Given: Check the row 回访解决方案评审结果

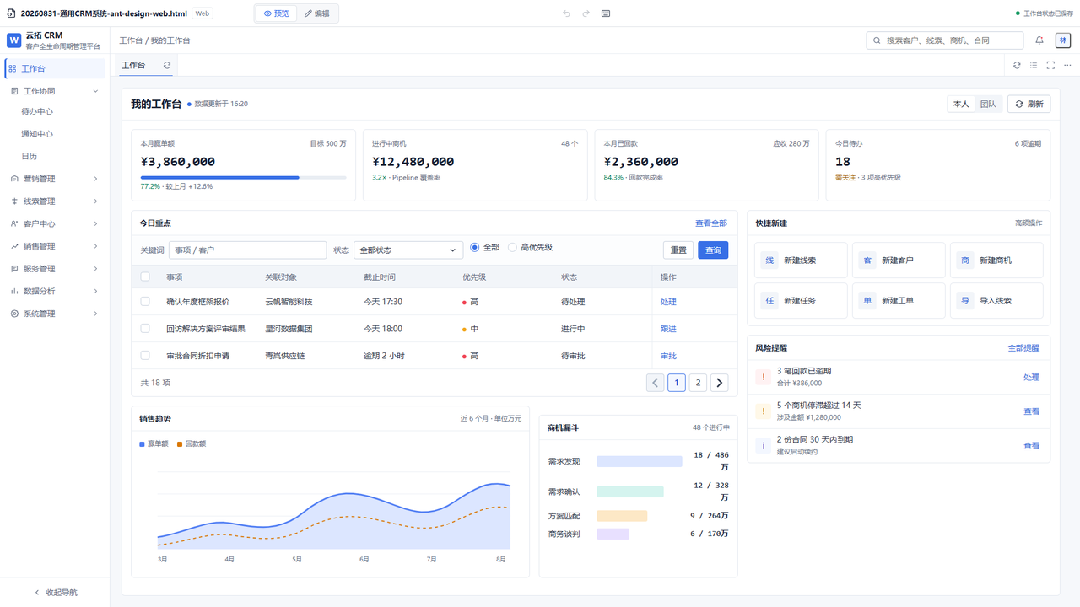Looking at the screenshot, I should [x=145, y=328].
